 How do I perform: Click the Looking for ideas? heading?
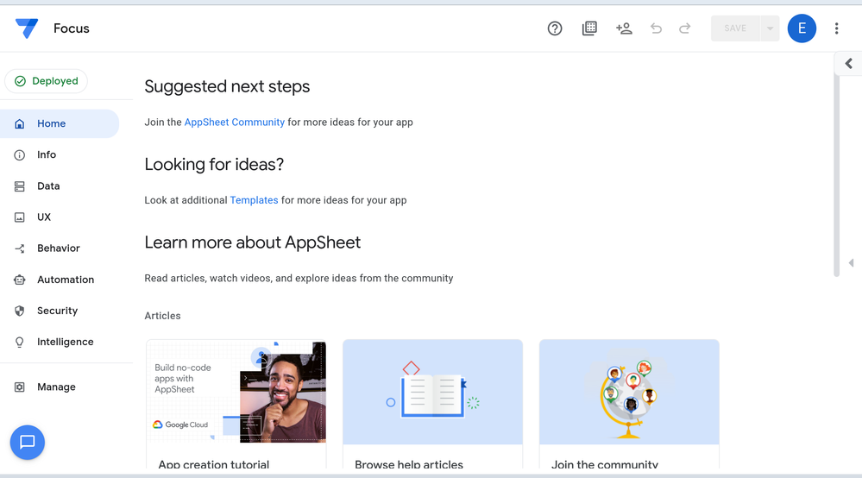214,164
